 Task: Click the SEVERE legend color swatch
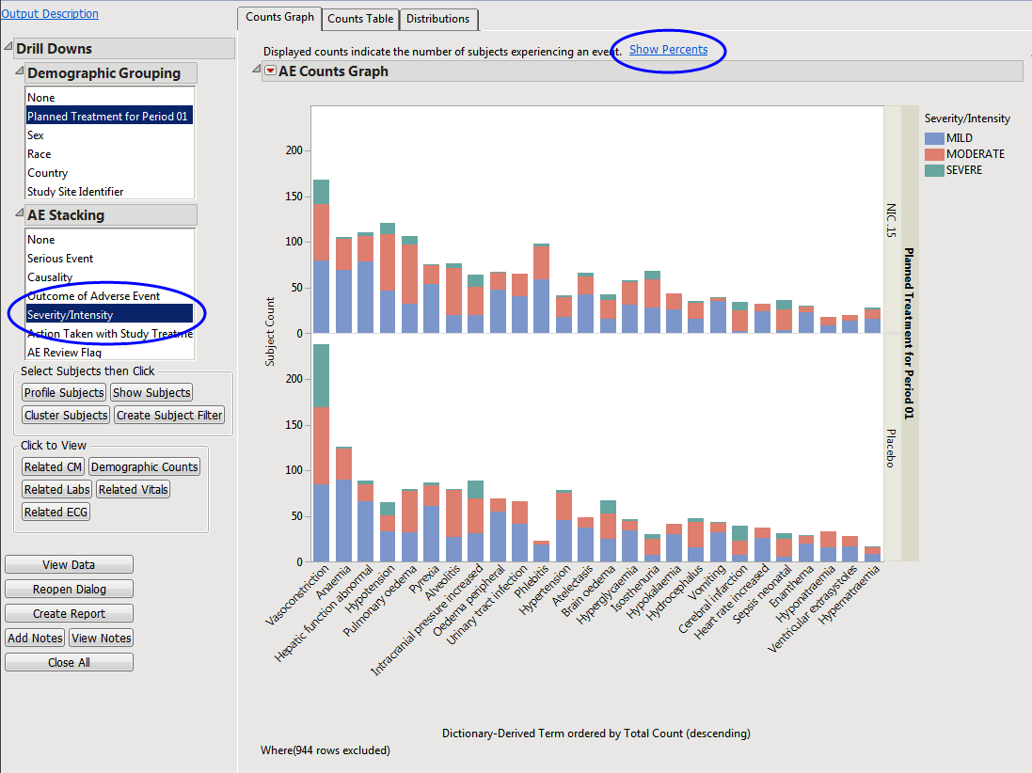(934, 170)
